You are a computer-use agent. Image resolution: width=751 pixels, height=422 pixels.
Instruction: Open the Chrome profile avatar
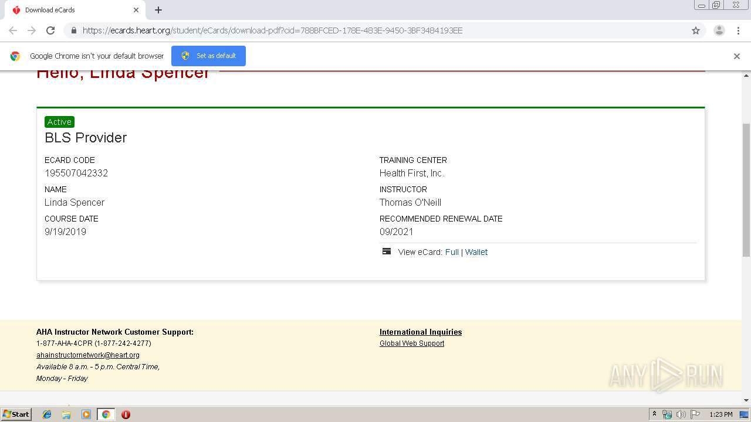tap(719, 30)
